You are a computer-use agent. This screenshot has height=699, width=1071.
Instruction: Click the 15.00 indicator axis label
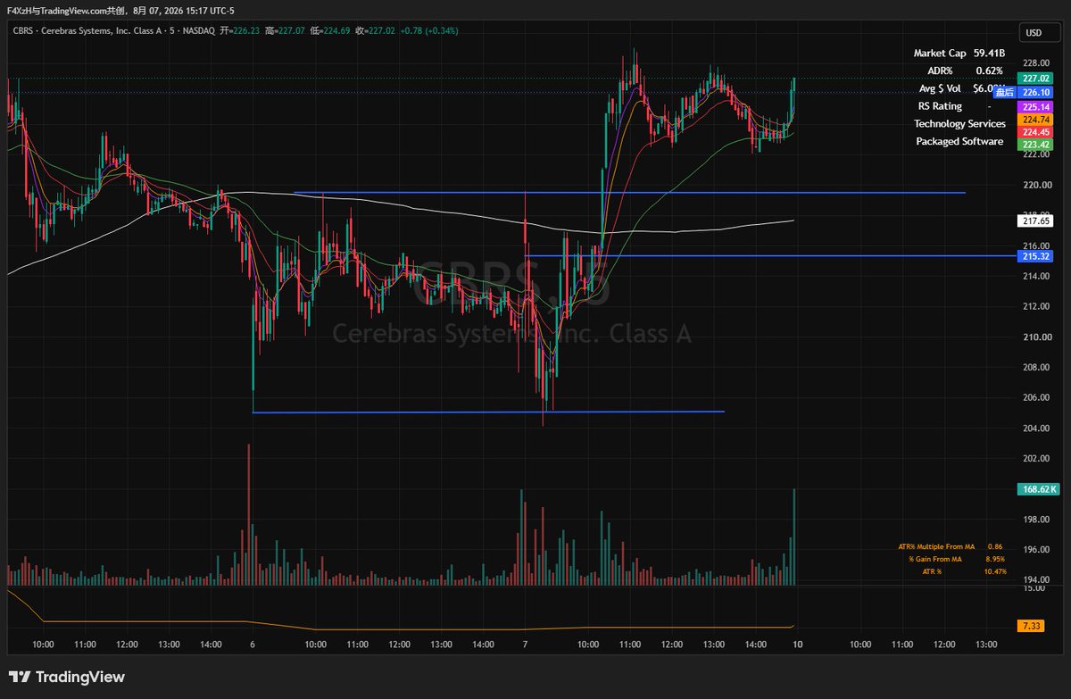click(x=1034, y=588)
